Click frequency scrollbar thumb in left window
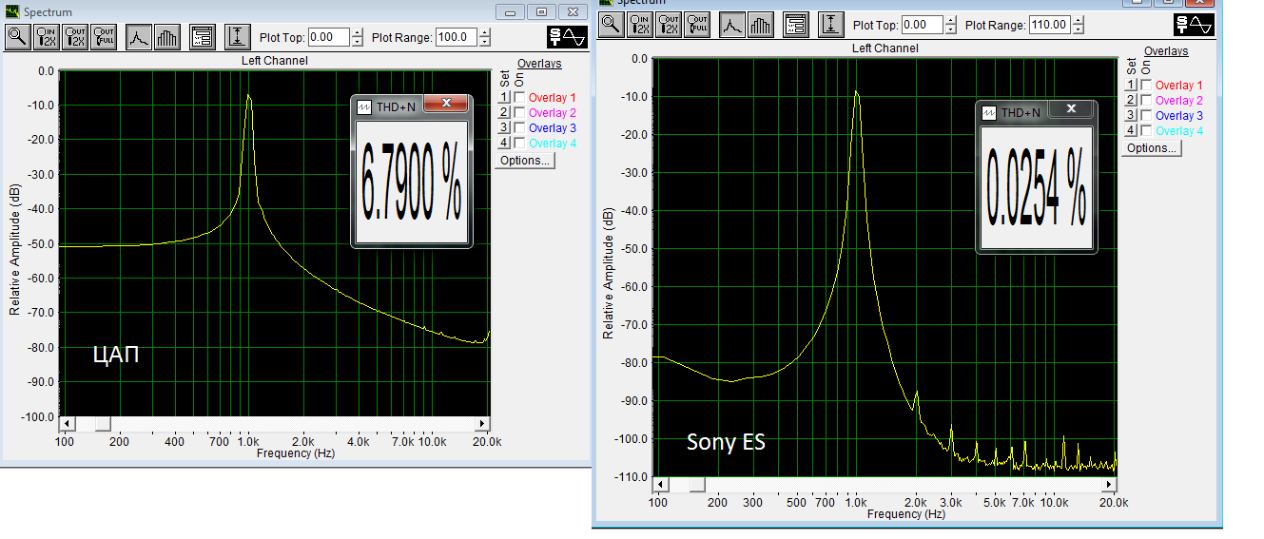 (102, 424)
